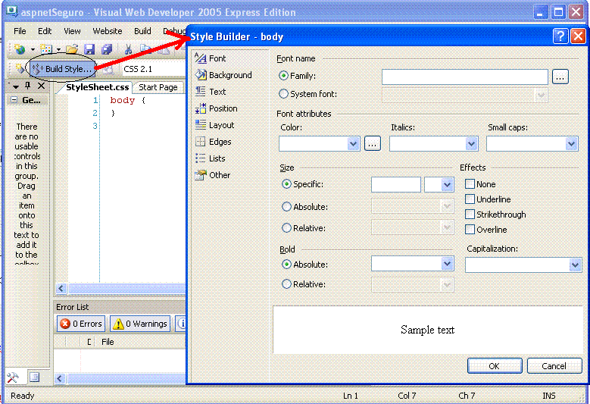Screen dimensions: 590x404
Task: Click Cancel in Style Builder
Action: point(554,365)
